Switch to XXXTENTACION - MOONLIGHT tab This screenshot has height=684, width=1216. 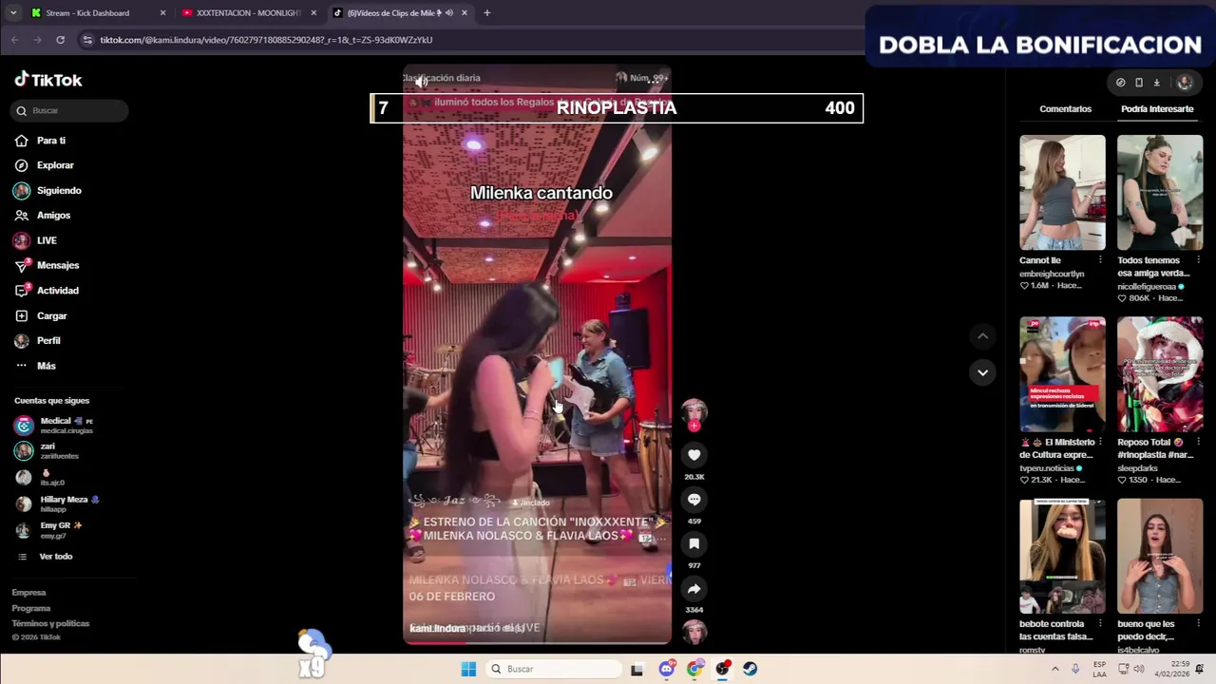(249, 13)
